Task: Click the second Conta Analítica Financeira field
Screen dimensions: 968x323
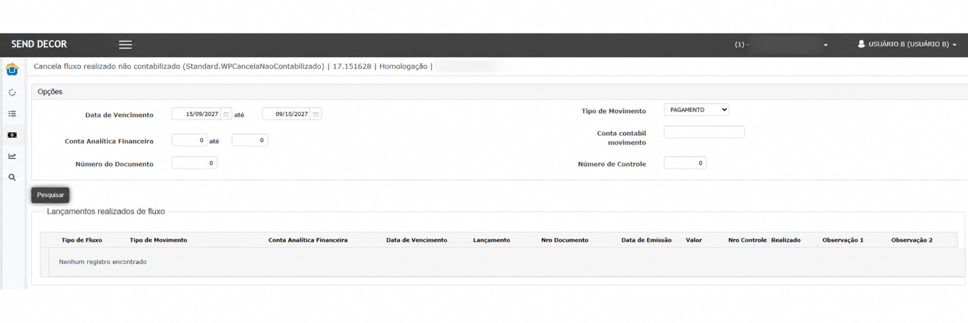Action: (249, 140)
